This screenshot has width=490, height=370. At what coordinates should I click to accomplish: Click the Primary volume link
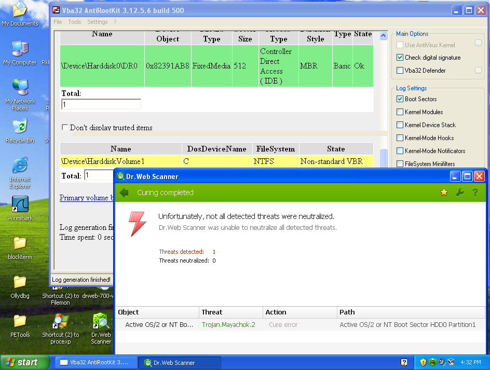click(x=86, y=198)
